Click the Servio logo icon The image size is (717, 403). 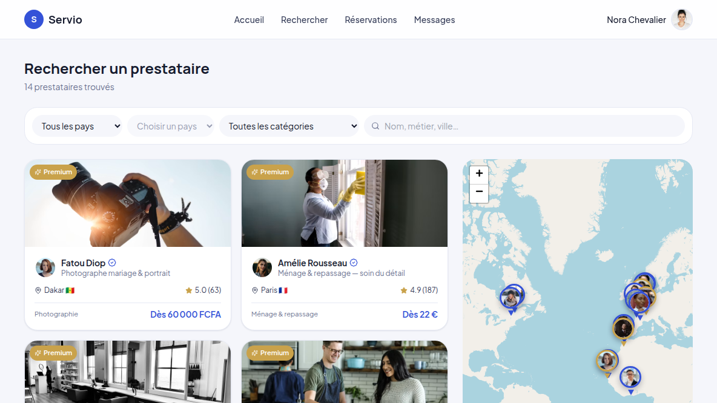click(34, 19)
